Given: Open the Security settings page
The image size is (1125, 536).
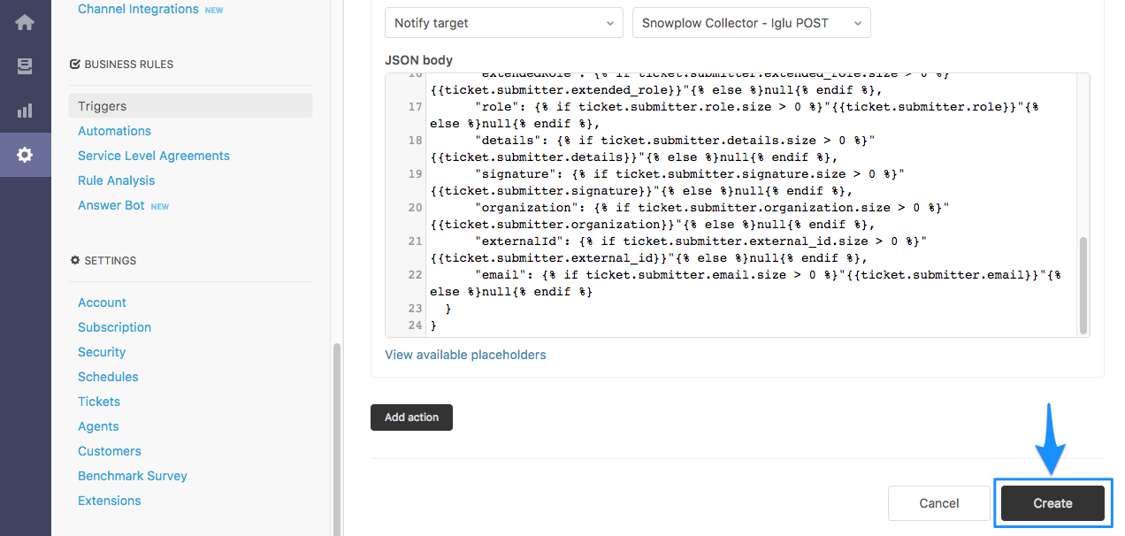Looking at the screenshot, I should [x=102, y=352].
